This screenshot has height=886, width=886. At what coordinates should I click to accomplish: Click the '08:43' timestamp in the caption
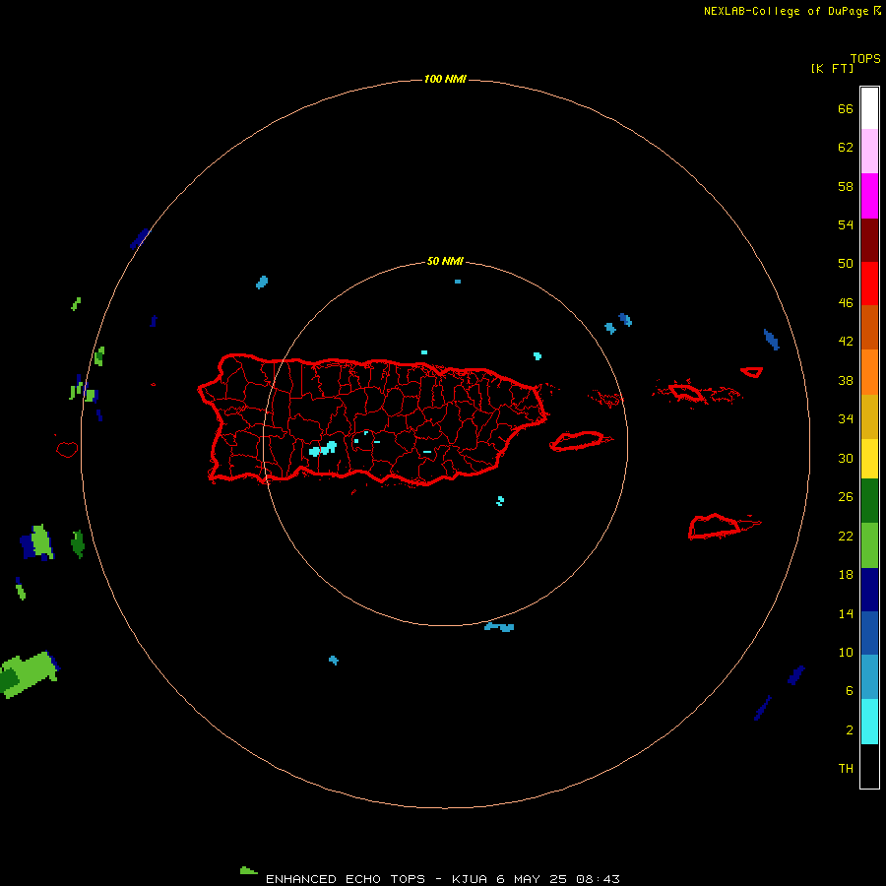(x=598, y=879)
